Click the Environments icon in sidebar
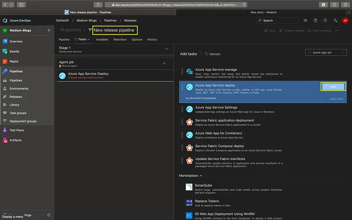Image resolution: width=352 pixels, height=220 pixels. [x=5, y=89]
